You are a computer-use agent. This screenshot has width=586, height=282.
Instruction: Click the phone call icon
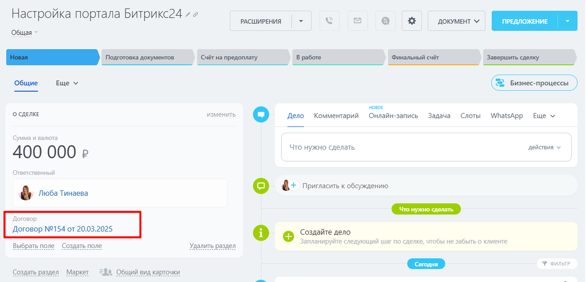(330, 21)
